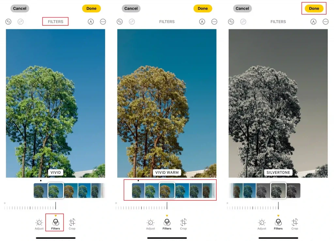Open the ellipsis more menu in Vivid screen

[103, 22]
